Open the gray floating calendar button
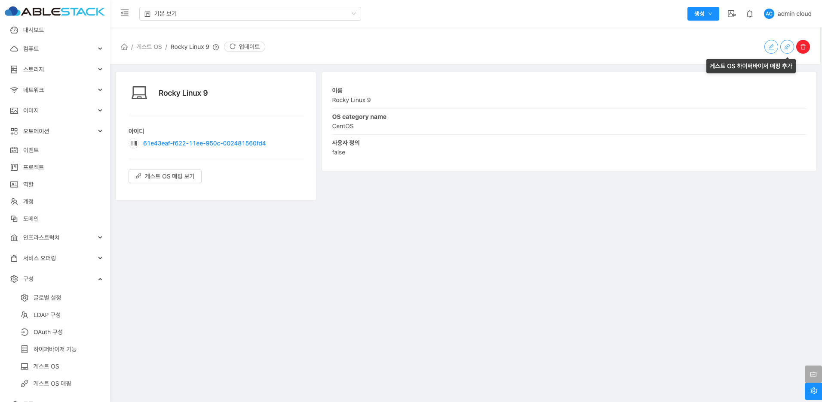This screenshot has width=822, height=402. 813,374
